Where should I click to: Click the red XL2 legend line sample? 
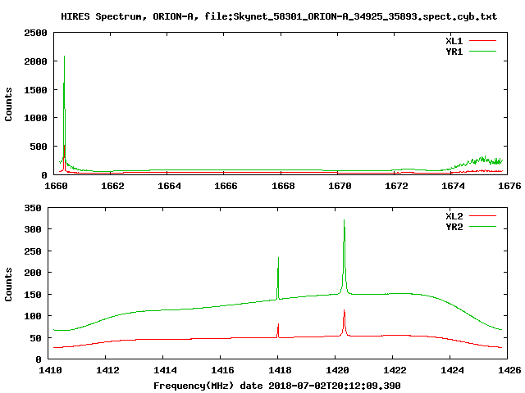(482, 216)
